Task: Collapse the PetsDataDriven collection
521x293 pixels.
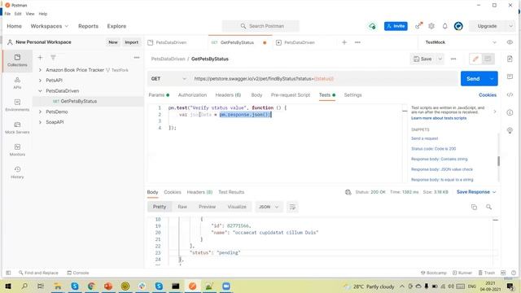Action: (x=40, y=90)
